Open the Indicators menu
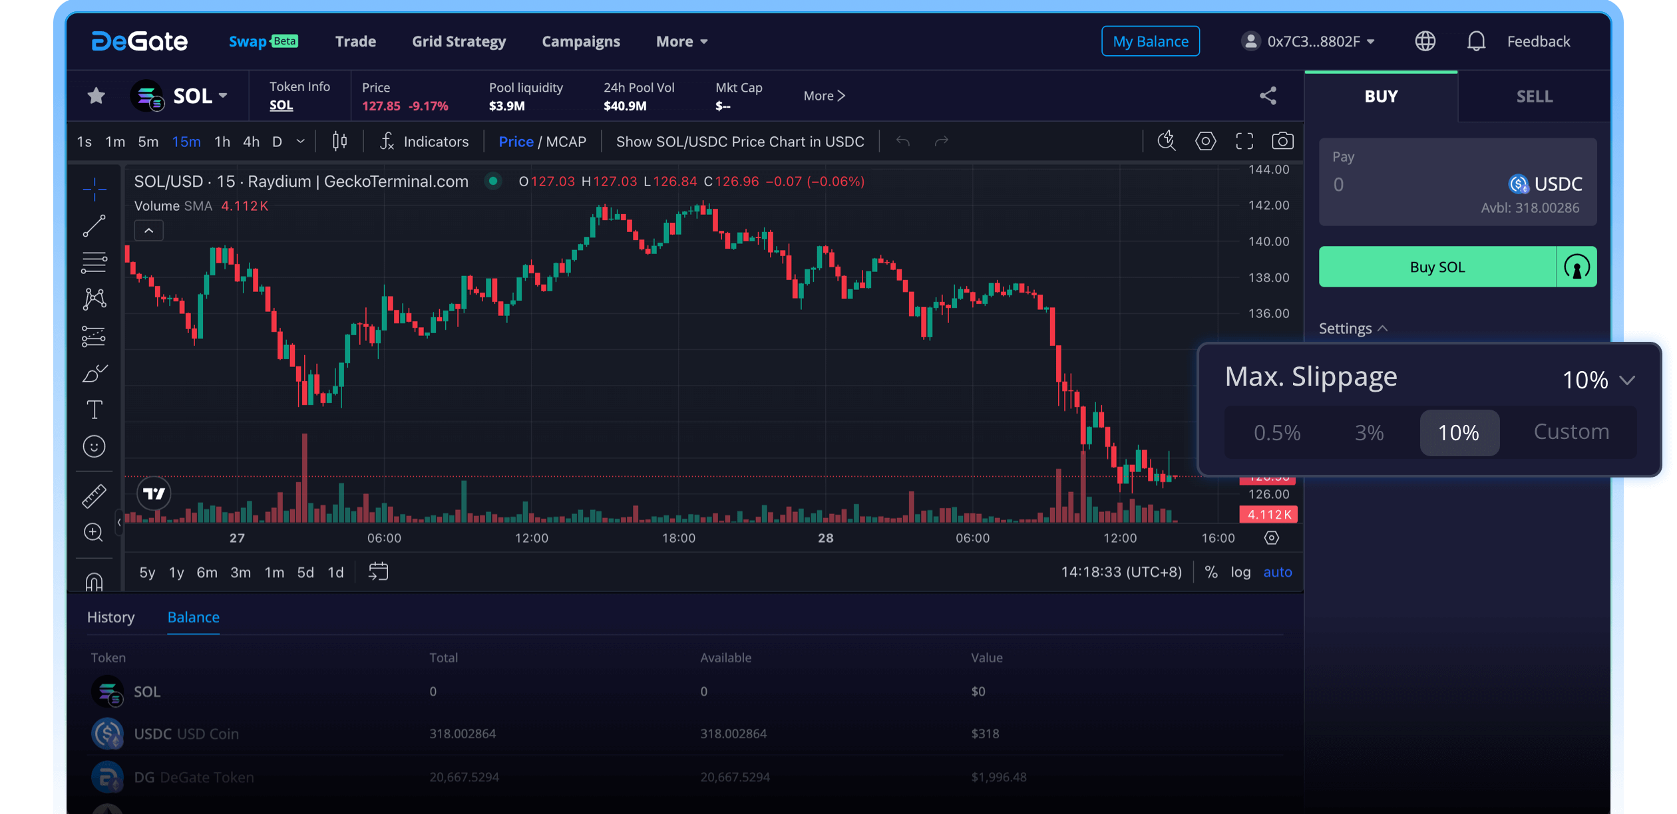Viewport: 1677px width, 814px height. click(424, 141)
